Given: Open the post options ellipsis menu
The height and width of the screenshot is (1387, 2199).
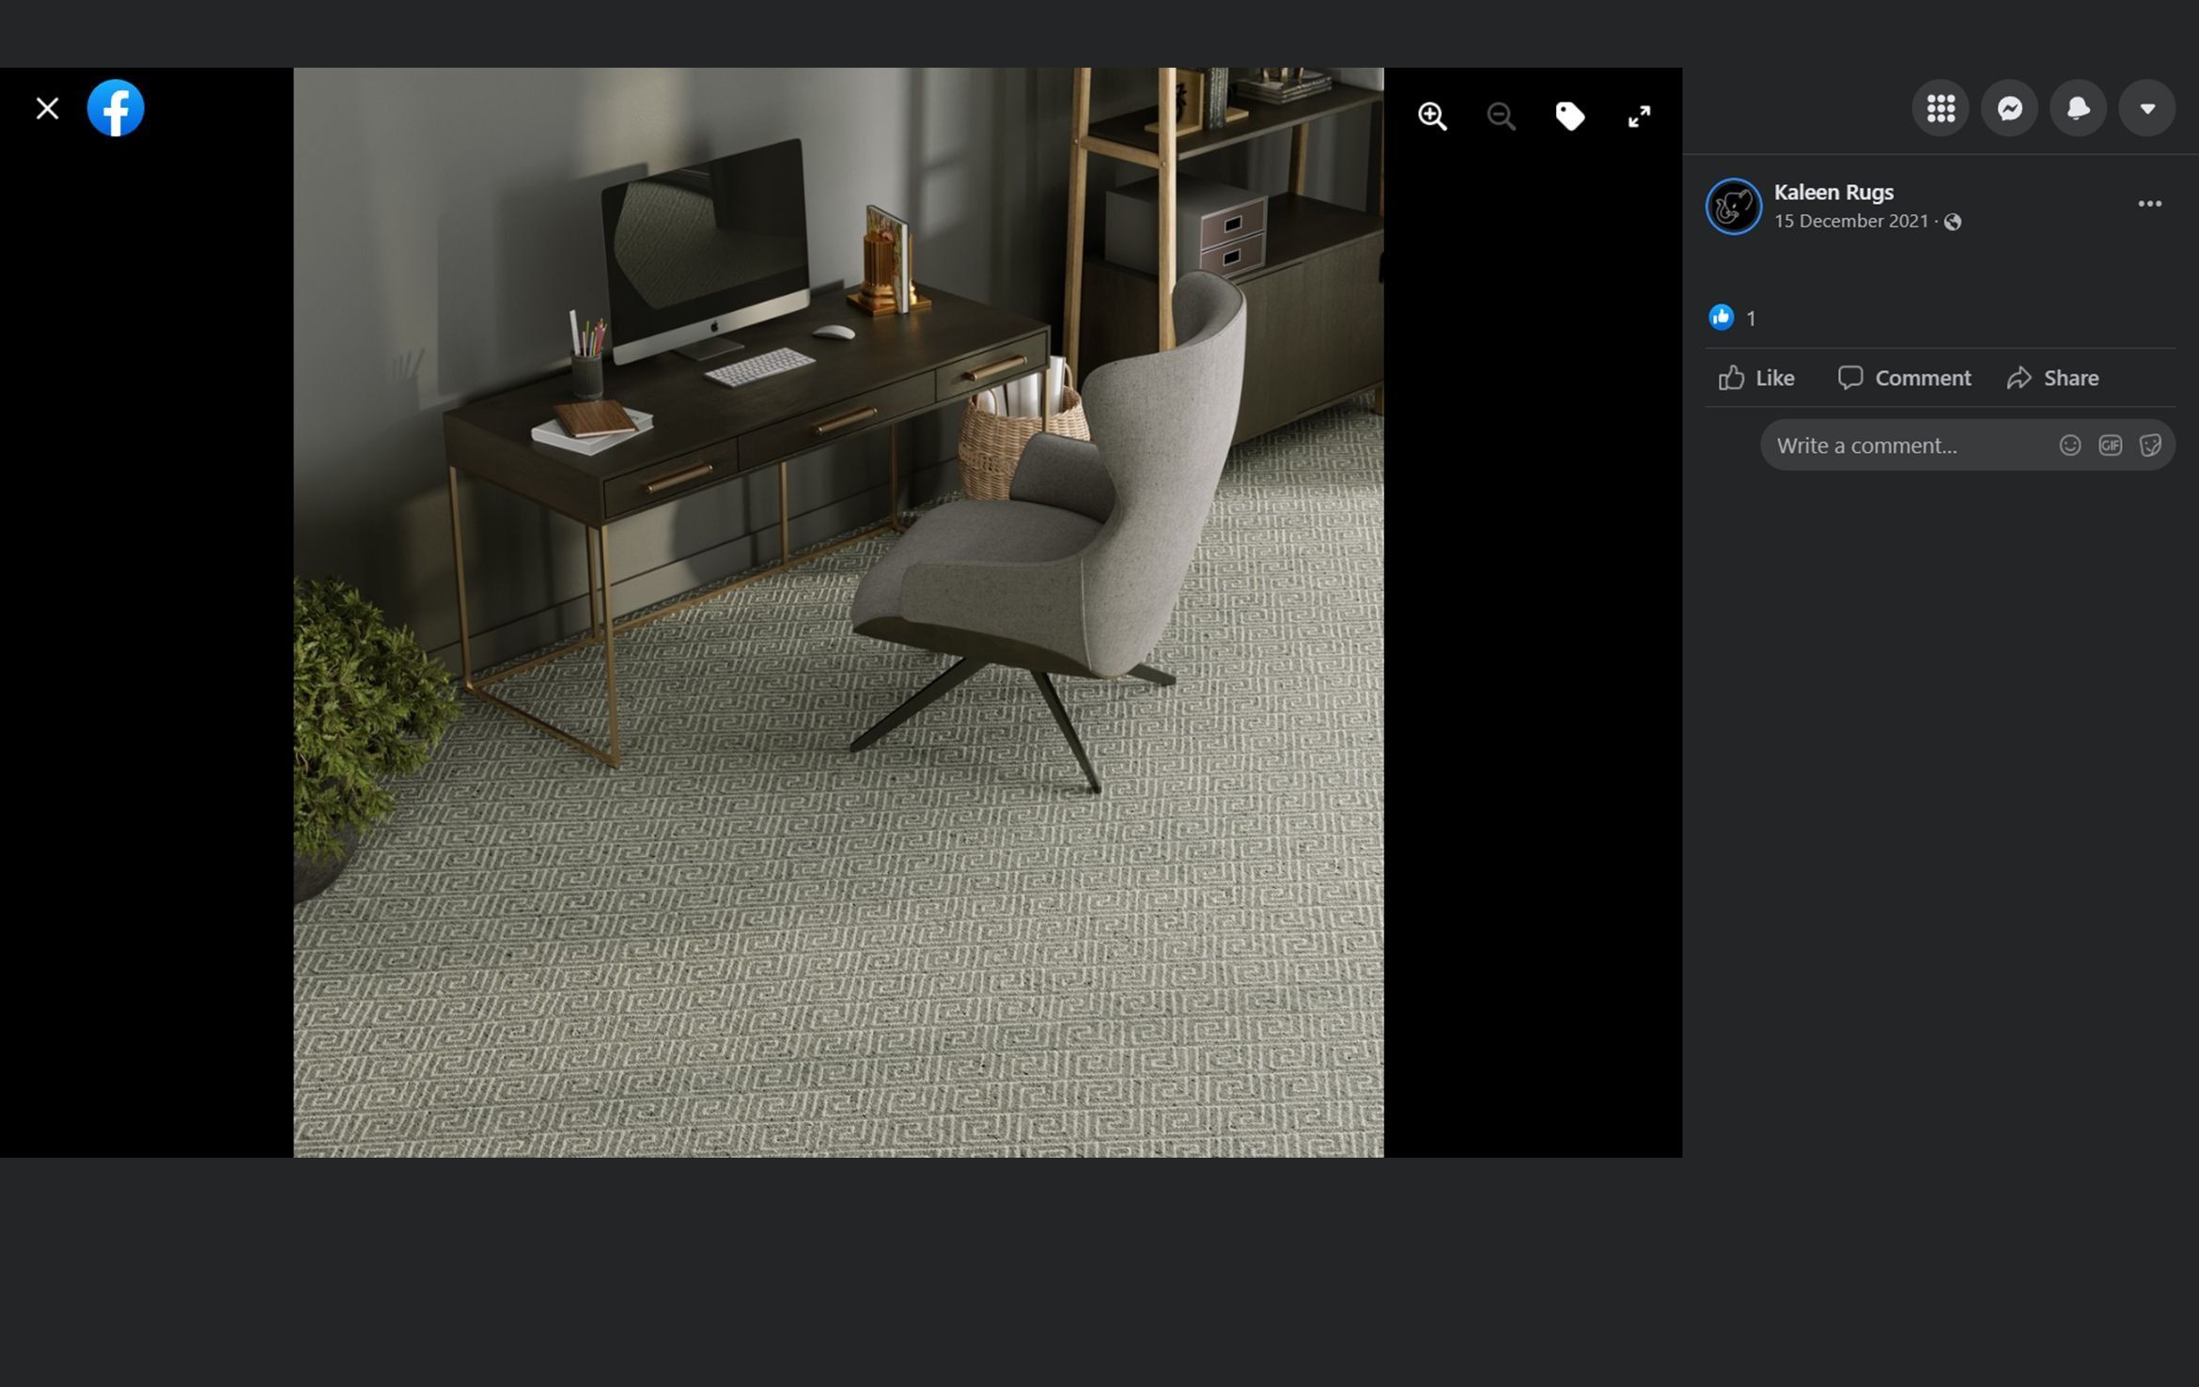Looking at the screenshot, I should pos(2149,204).
